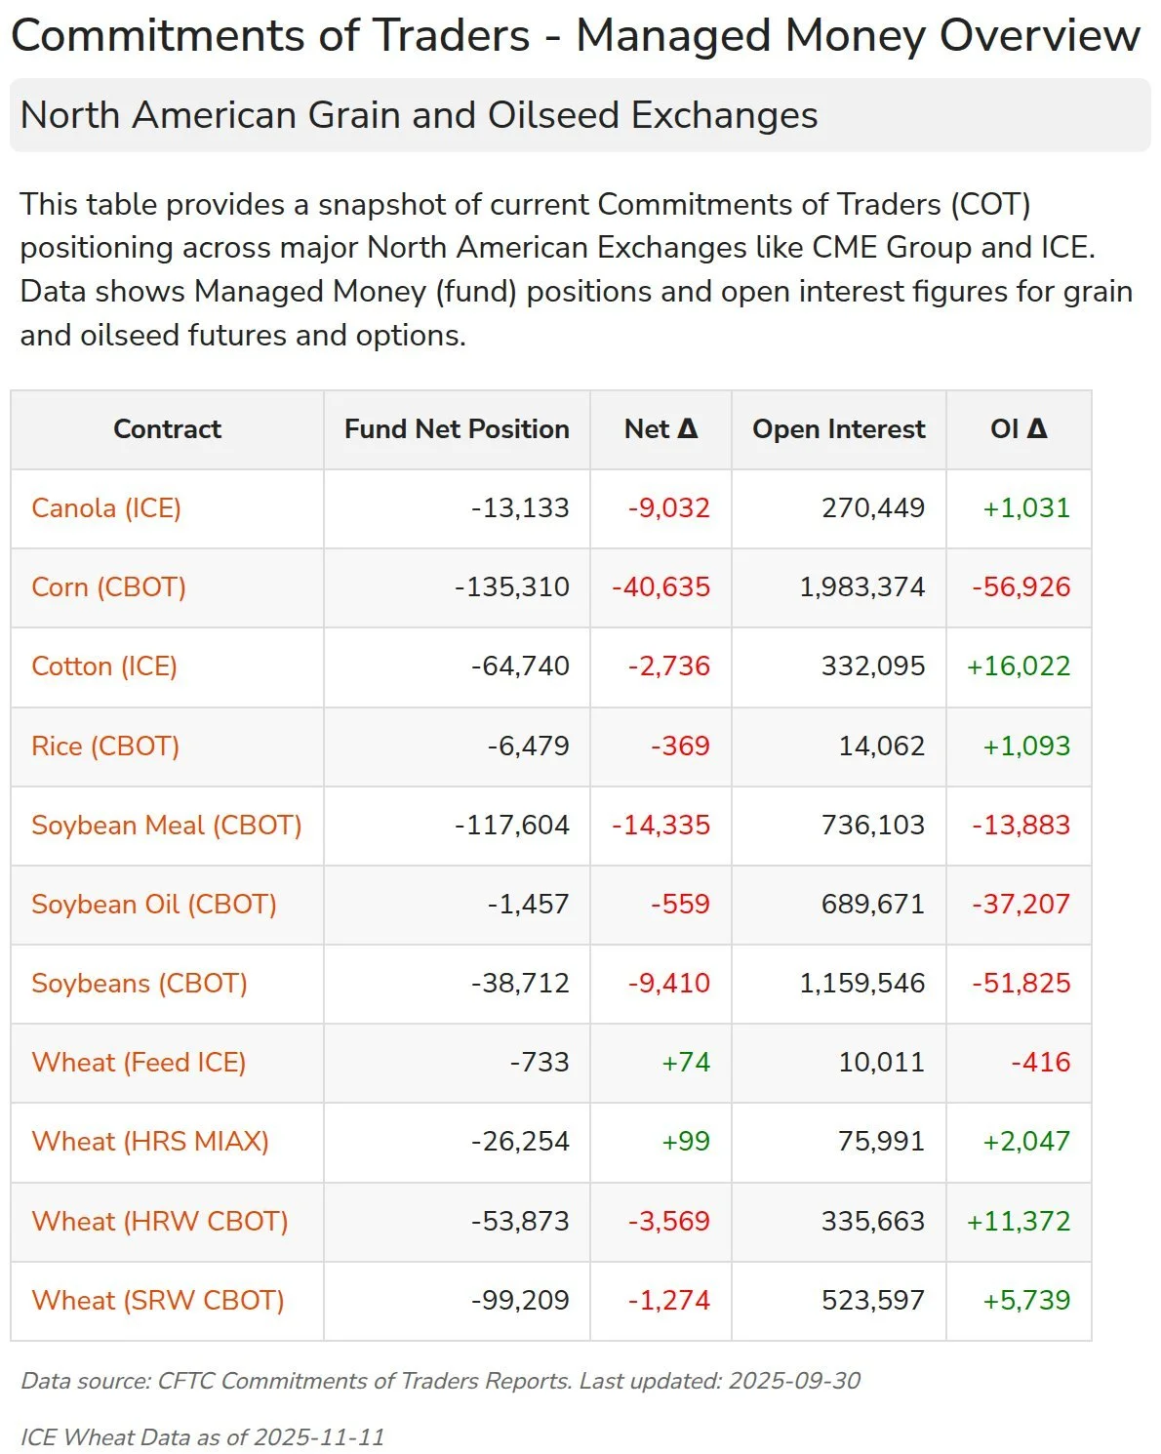Image resolution: width=1161 pixels, height=1454 pixels.
Task: Click Corn's open interest value 1,983,374
Action: [861, 587]
